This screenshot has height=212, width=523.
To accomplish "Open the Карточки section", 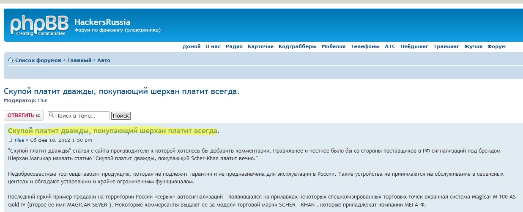I will pyautogui.click(x=260, y=46).
